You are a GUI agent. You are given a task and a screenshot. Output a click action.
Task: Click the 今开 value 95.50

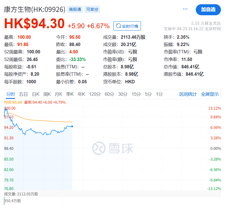(75, 37)
